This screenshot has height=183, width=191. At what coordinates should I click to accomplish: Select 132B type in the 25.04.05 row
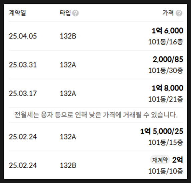68,36
